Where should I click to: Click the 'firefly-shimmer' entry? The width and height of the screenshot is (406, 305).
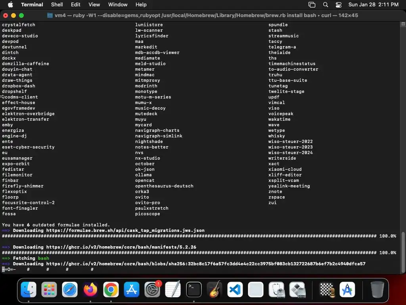click(23, 186)
